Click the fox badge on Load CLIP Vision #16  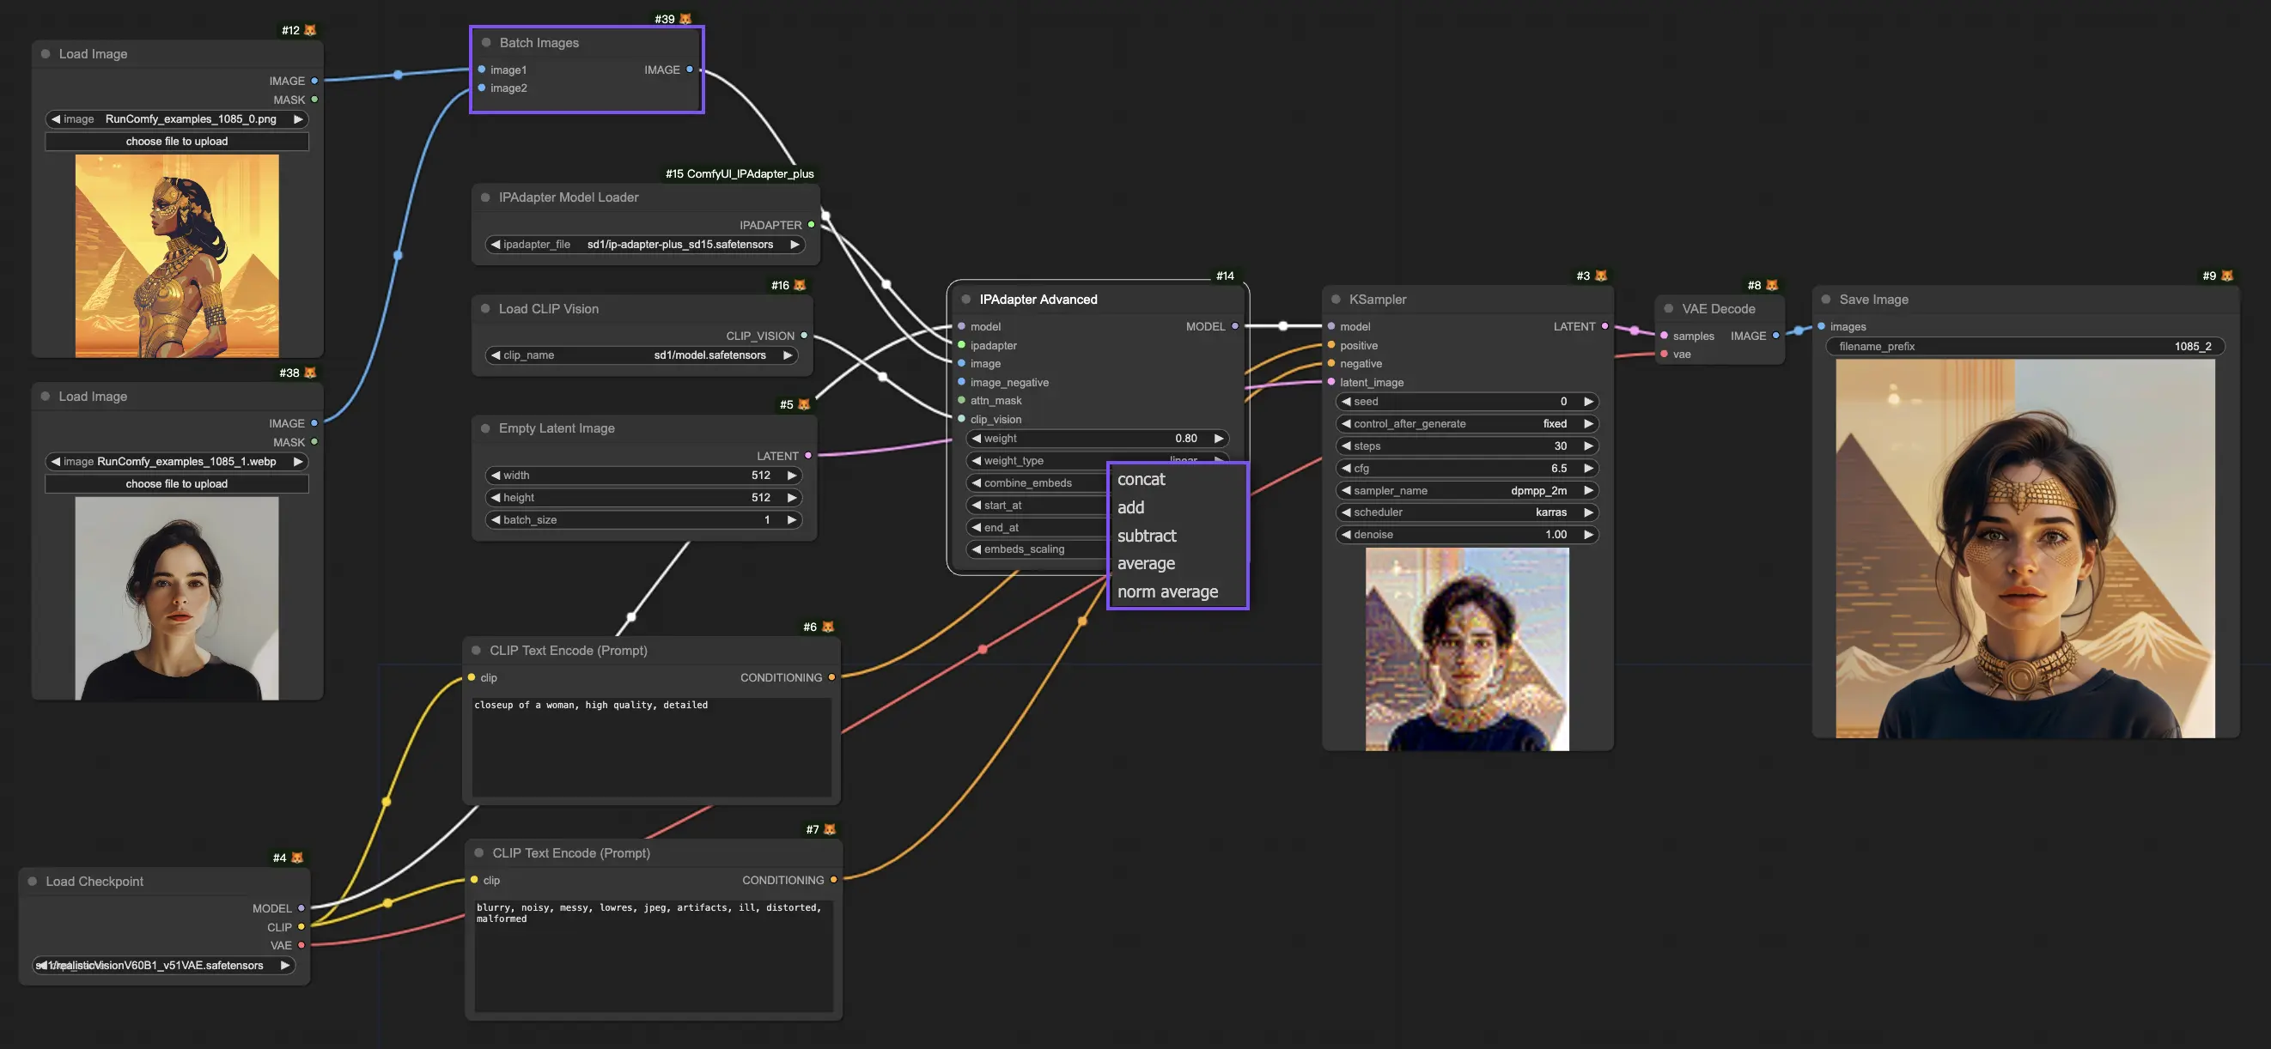(800, 285)
